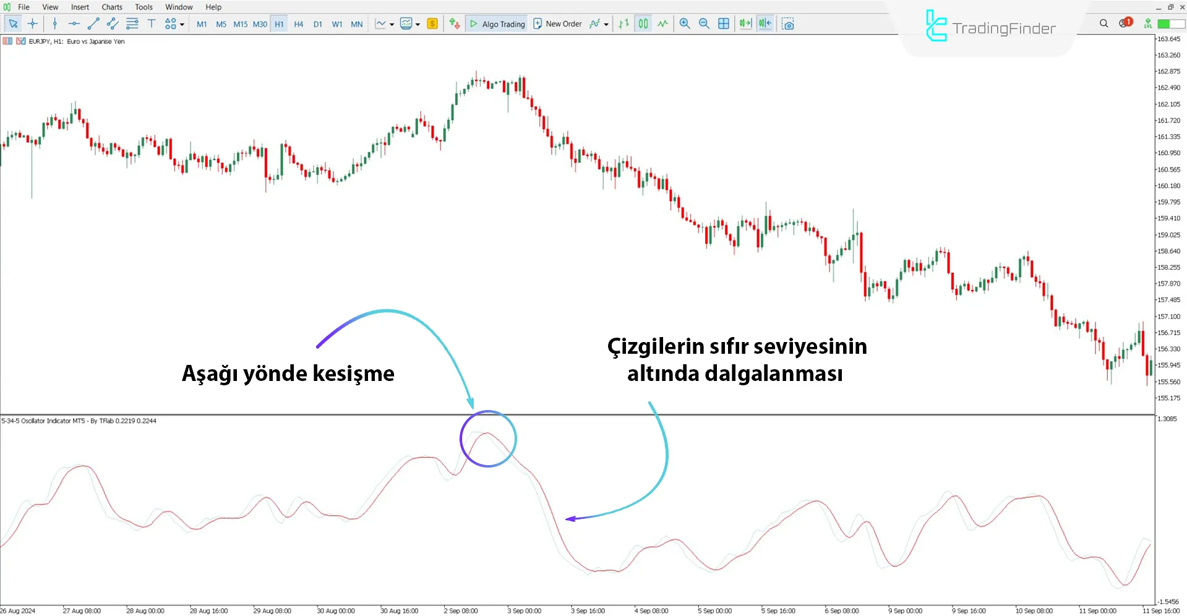Enable chart auto scroll
This screenshot has width=1187, height=616.
click(745, 24)
